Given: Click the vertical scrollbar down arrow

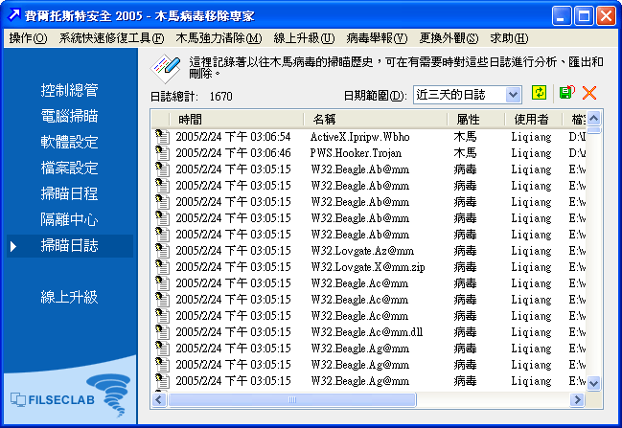Looking at the screenshot, I should (x=594, y=383).
